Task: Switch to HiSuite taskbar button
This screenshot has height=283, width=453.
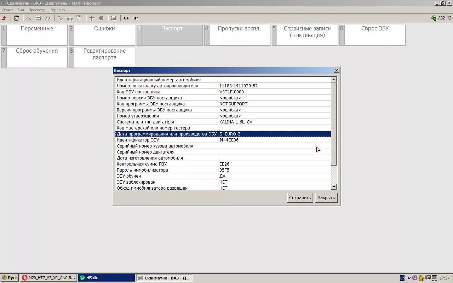Action: coord(106,278)
